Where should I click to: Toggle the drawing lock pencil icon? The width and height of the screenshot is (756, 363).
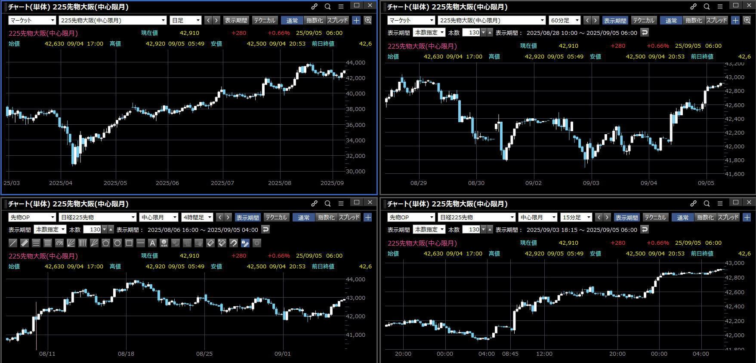245,243
